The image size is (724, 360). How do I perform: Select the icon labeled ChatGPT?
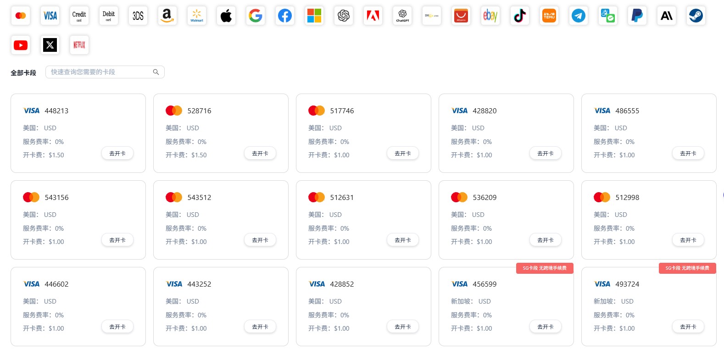click(402, 16)
